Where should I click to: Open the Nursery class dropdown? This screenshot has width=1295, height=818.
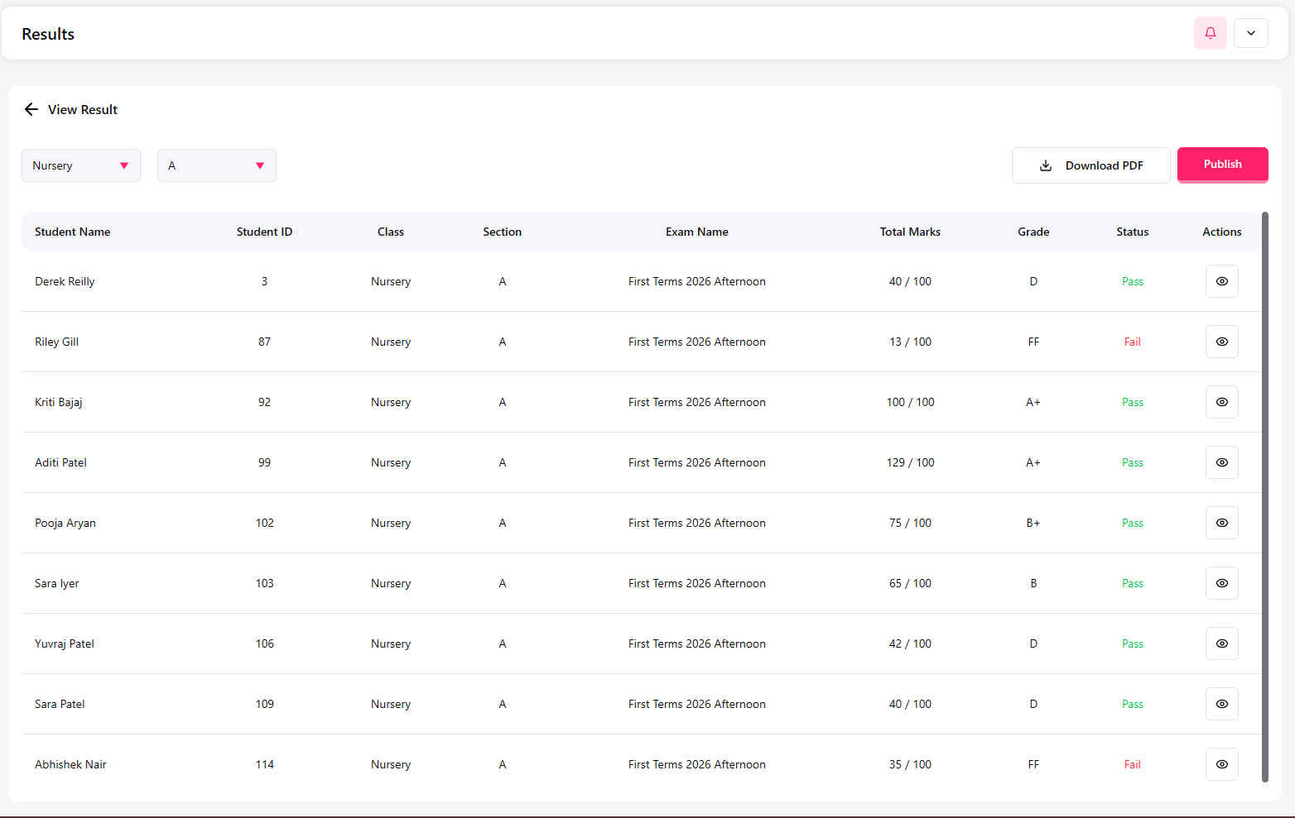tap(81, 165)
